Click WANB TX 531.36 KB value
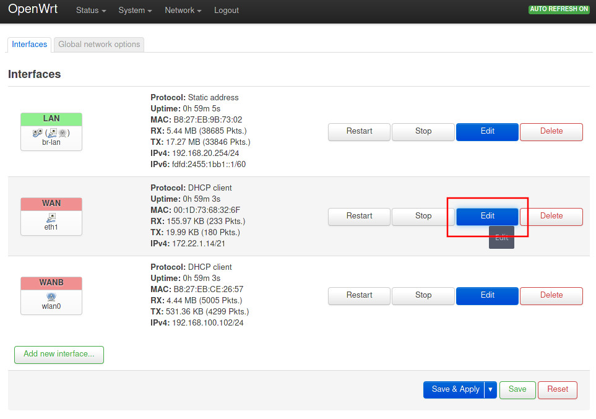The width and height of the screenshot is (596, 419). point(207,312)
